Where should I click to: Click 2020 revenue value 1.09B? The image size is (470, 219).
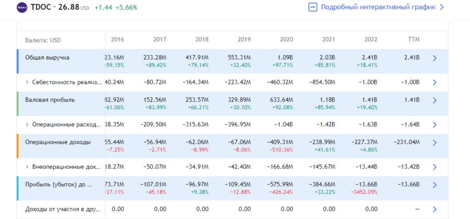point(286,57)
